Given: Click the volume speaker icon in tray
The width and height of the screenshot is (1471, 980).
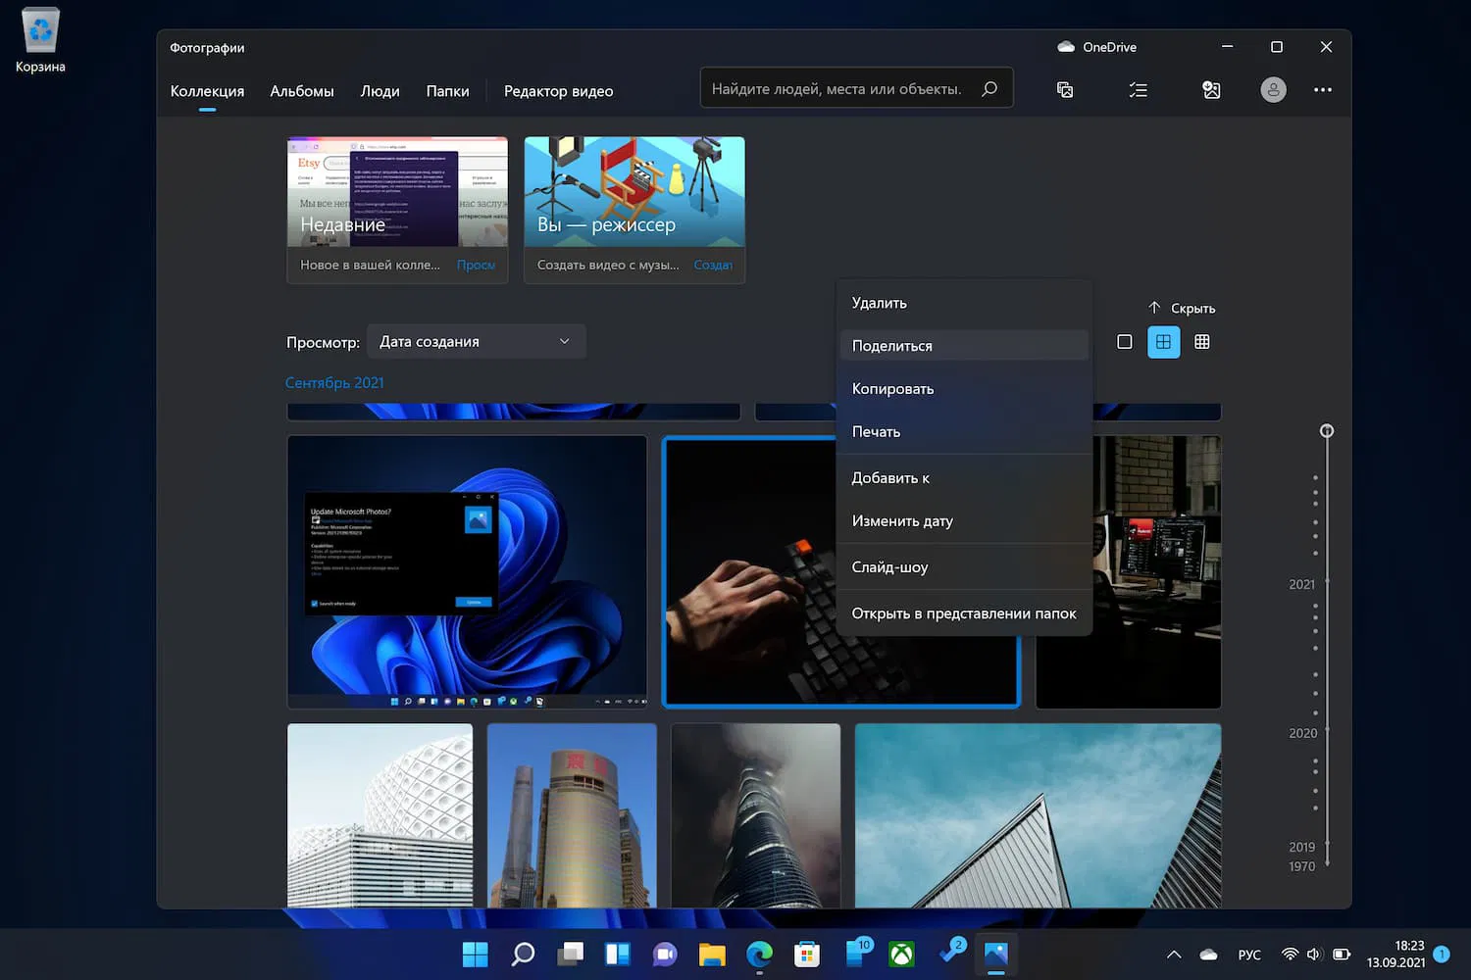Looking at the screenshot, I should tap(1315, 955).
